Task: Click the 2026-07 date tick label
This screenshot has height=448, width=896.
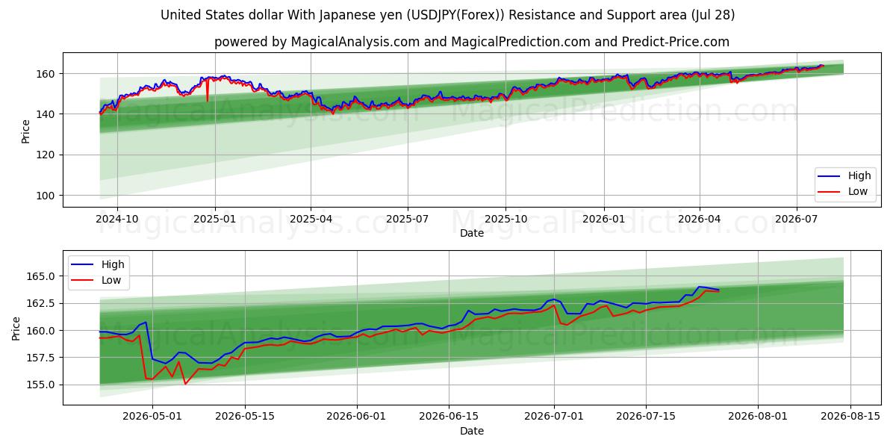Action: click(x=796, y=219)
